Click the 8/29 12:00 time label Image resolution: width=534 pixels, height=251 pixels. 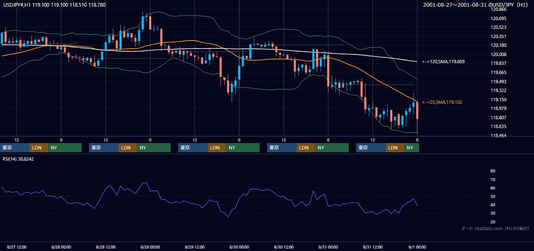[x=195, y=247]
